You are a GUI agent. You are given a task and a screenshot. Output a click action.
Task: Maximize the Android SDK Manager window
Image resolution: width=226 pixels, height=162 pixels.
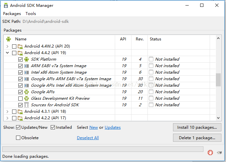pyautogui.click(x=202, y=5)
